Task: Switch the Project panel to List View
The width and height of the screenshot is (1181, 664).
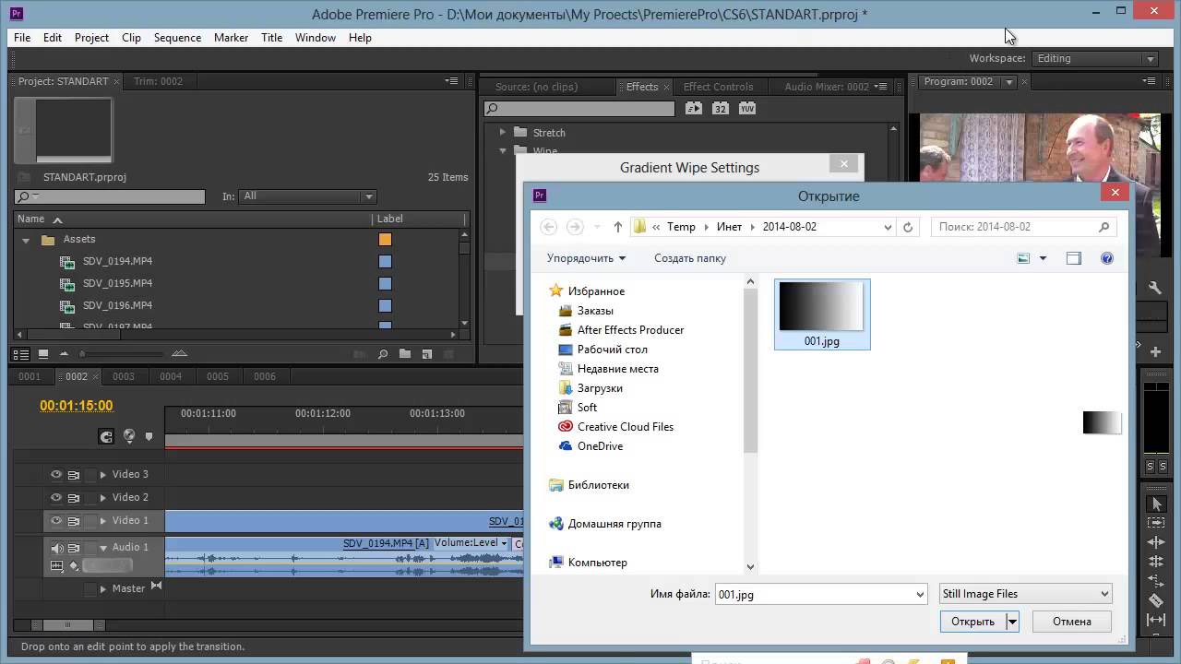Action: (x=21, y=353)
